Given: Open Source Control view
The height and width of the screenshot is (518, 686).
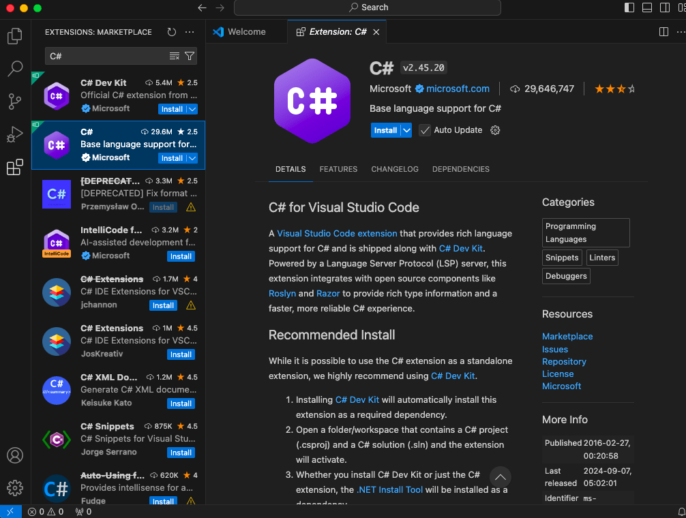Looking at the screenshot, I should [x=15, y=102].
